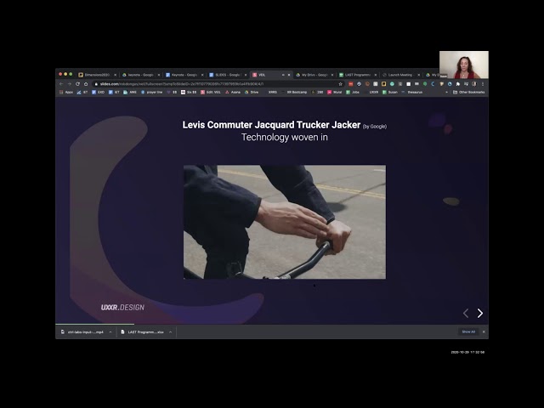Open the XR Bootcamp bookmark

(294, 93)
